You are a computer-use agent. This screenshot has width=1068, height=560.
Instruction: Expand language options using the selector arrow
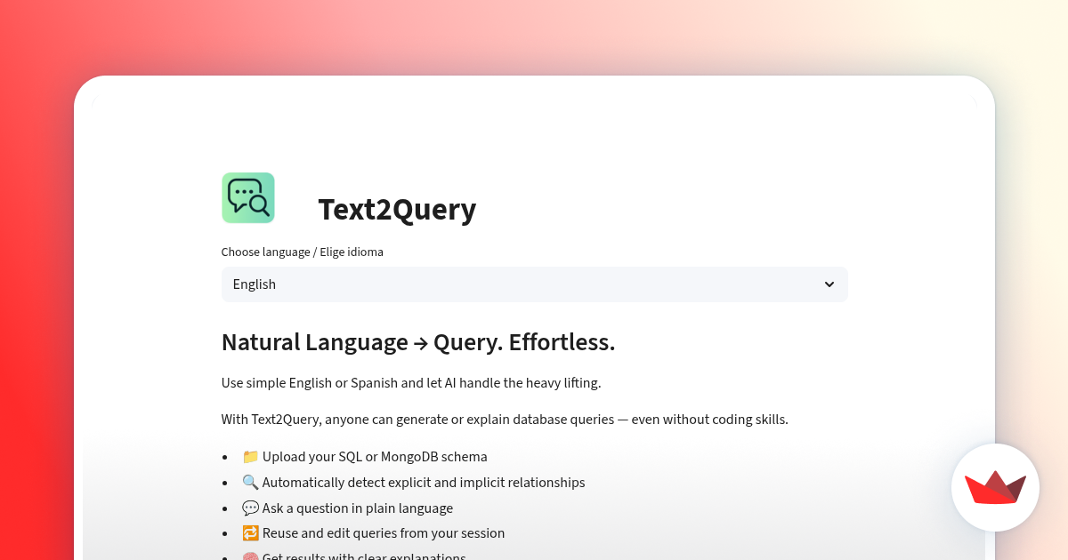click(x=829, y=284)
